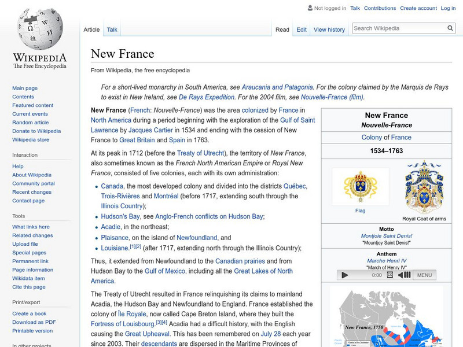Click Create account
463x347 pixels.
click(418, 8)
